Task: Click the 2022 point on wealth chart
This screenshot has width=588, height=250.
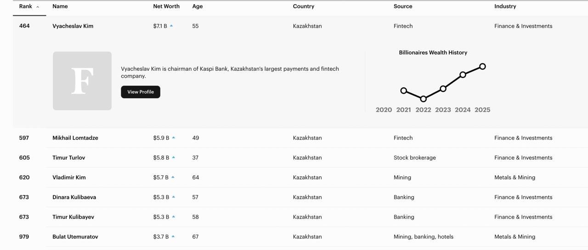Action: (424, 99)
